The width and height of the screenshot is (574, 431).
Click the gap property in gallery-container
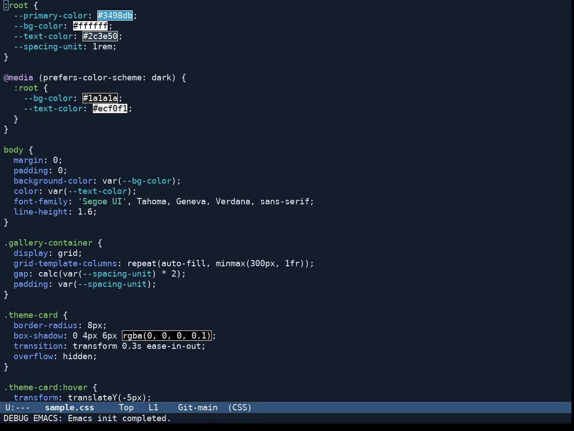click(21, 274)
